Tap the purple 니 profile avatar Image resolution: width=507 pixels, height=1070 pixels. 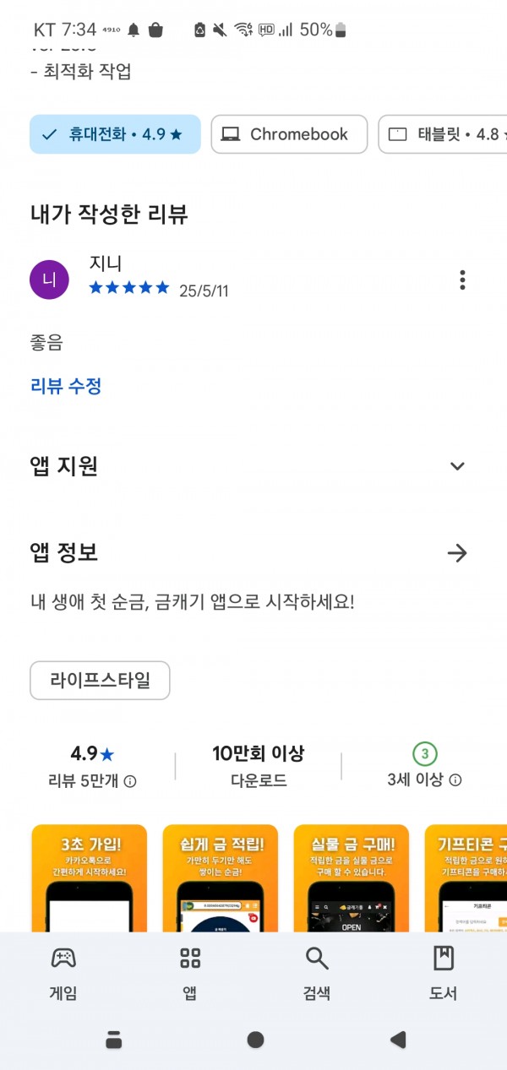tap(49, 280)
